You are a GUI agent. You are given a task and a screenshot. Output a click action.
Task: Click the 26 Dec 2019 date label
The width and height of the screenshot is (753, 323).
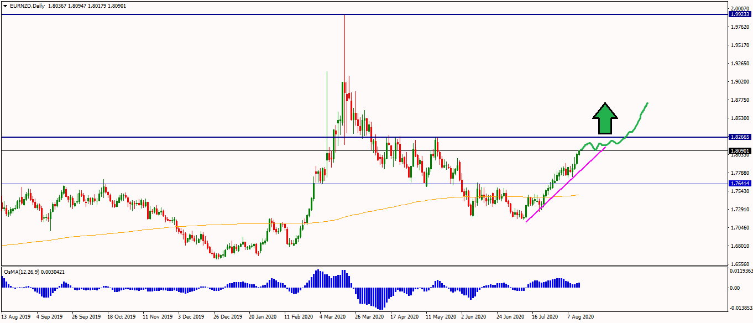(228, 317)
